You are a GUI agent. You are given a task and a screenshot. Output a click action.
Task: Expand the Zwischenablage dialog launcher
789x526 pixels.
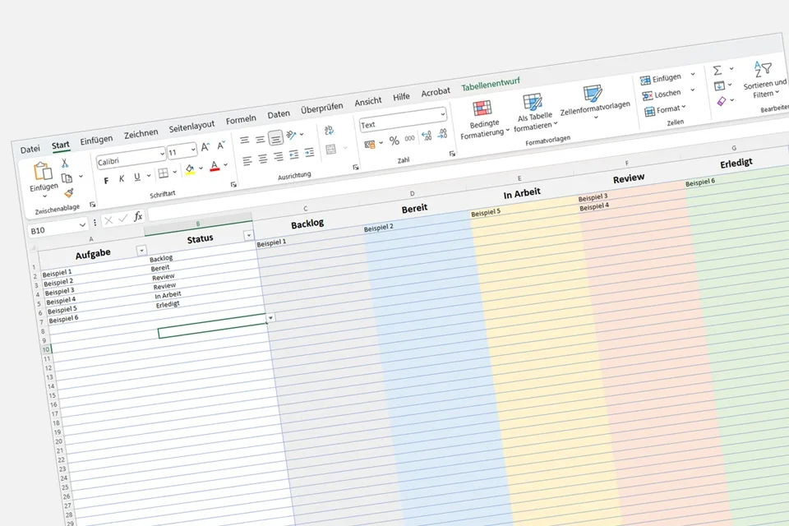[92, 205]
